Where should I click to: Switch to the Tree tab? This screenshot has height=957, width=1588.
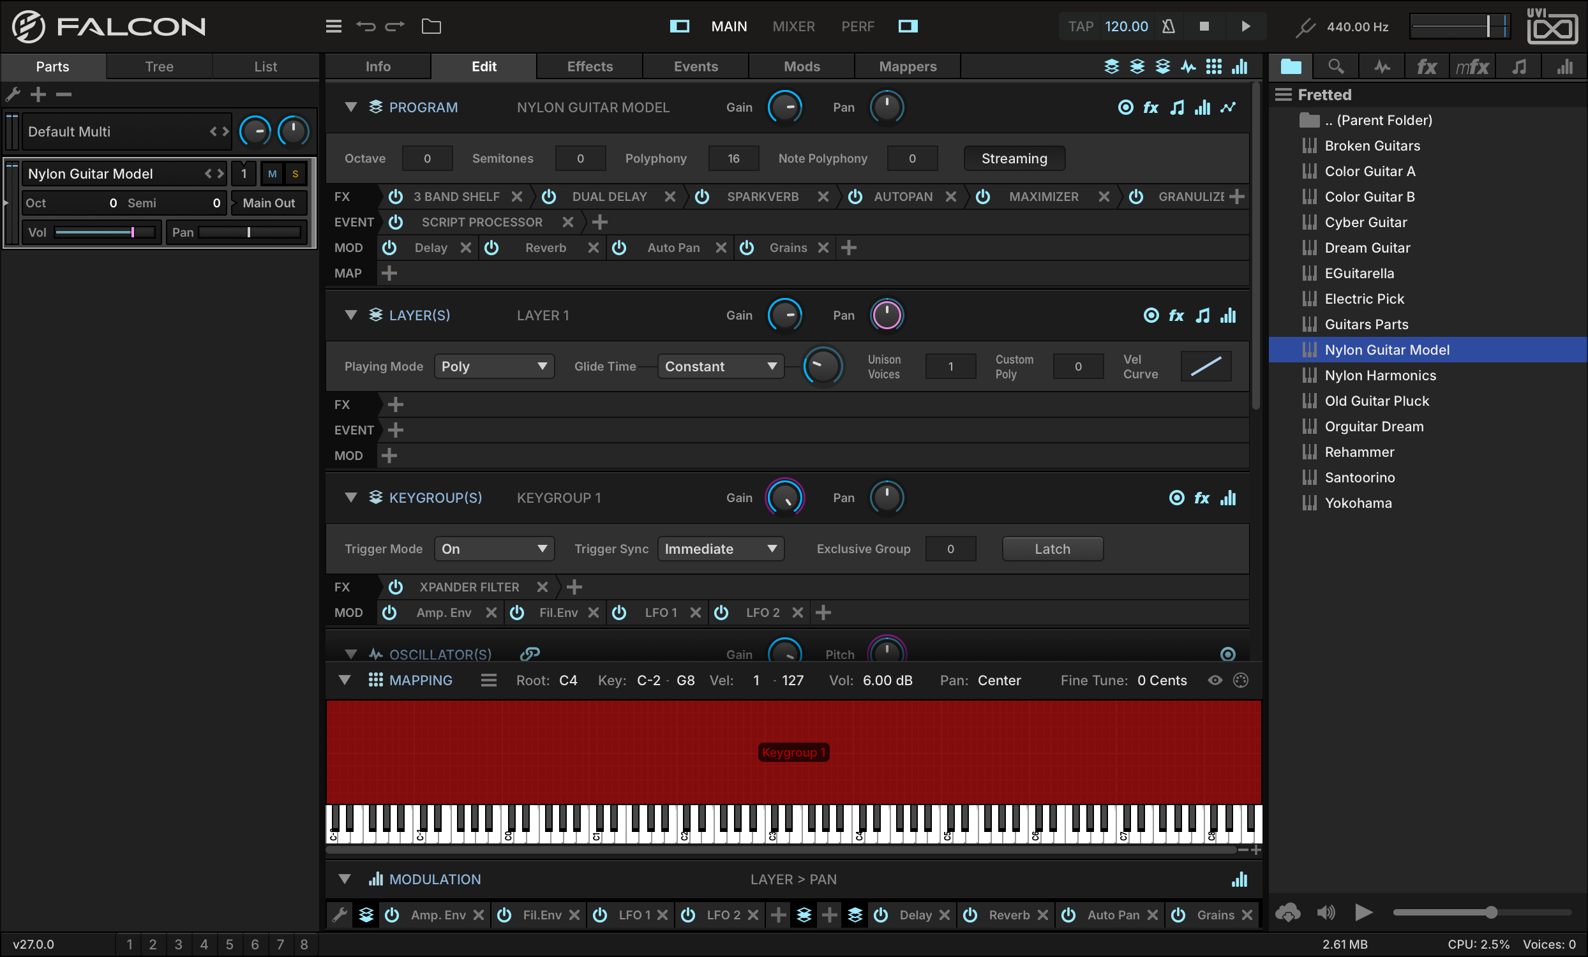tap(159, 66)
